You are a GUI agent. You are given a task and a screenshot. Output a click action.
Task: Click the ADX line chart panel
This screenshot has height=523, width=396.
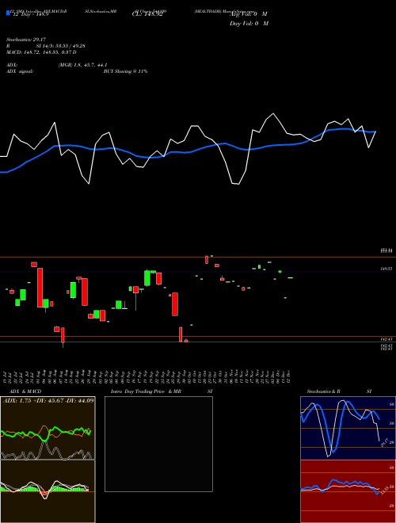click(48, 428)
